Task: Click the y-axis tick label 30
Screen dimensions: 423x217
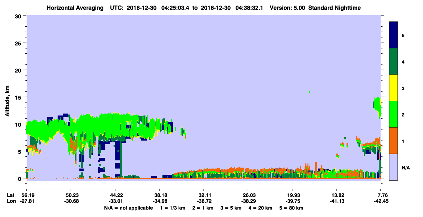Action: point(19,16)
